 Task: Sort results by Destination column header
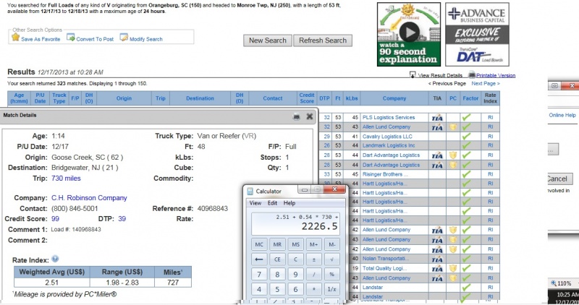click(x=200, y=98)
